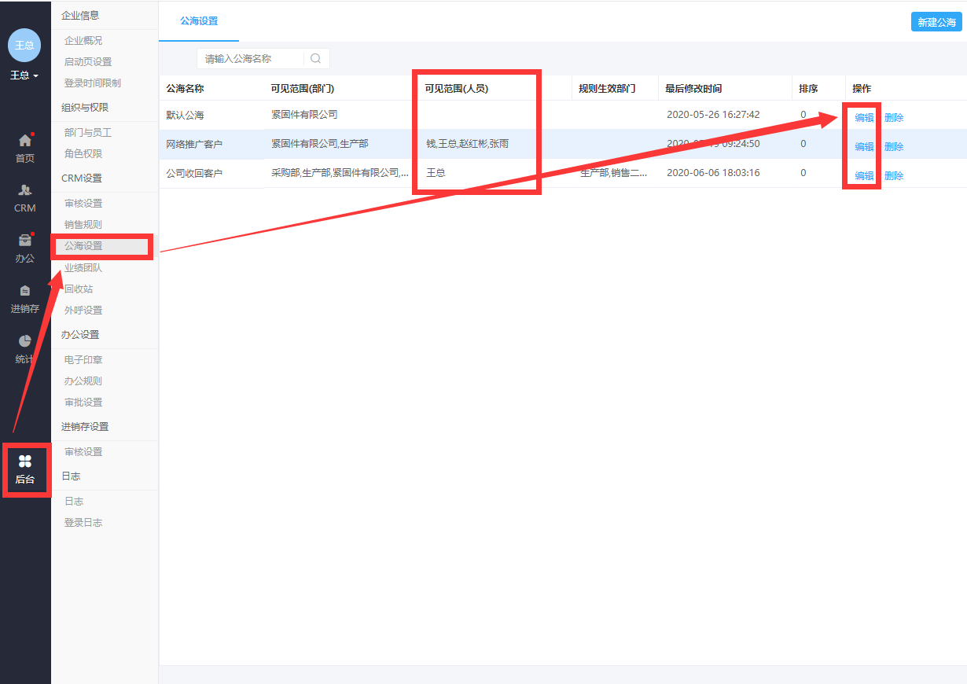Click the 采购部,生产部,紧固件有限公司 cell
The image size is (967, 684).
pyautogui.click(x=340, y=172)
